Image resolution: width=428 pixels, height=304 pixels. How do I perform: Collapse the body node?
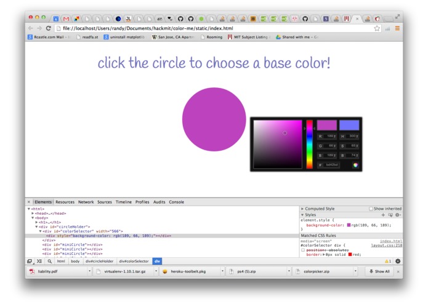click(x=33, y=218)
